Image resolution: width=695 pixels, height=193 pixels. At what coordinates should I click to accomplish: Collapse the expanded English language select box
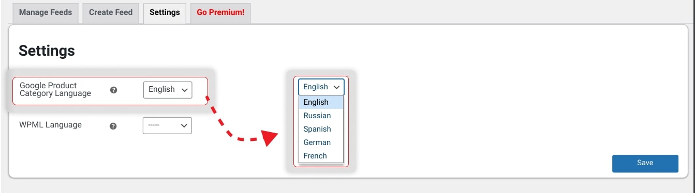321,87
